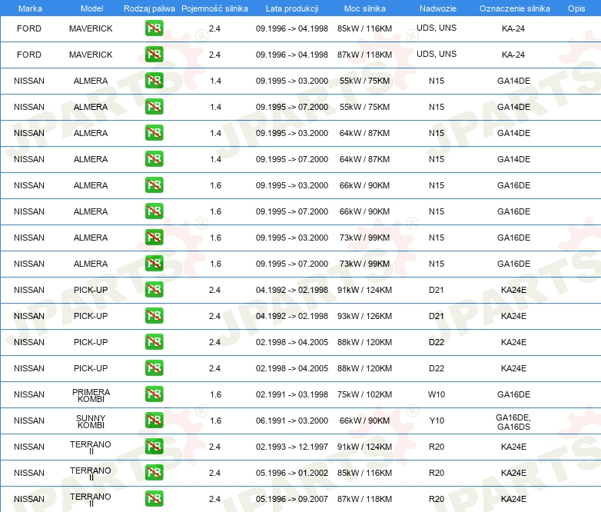Select FORD in the 87kW Maverick row
Screen dimensions: 601x512
point(29,55)
